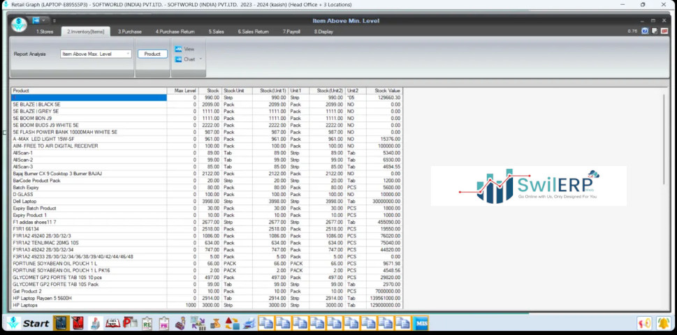Expand the Chart dropdown arrow
The image size is (677, 335).
(x=201, y=59)
